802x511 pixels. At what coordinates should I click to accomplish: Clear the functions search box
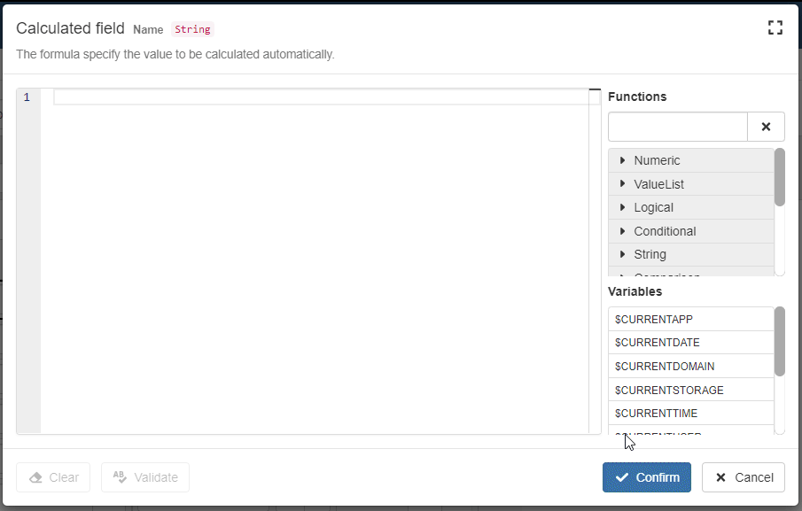tap(766, 127)
